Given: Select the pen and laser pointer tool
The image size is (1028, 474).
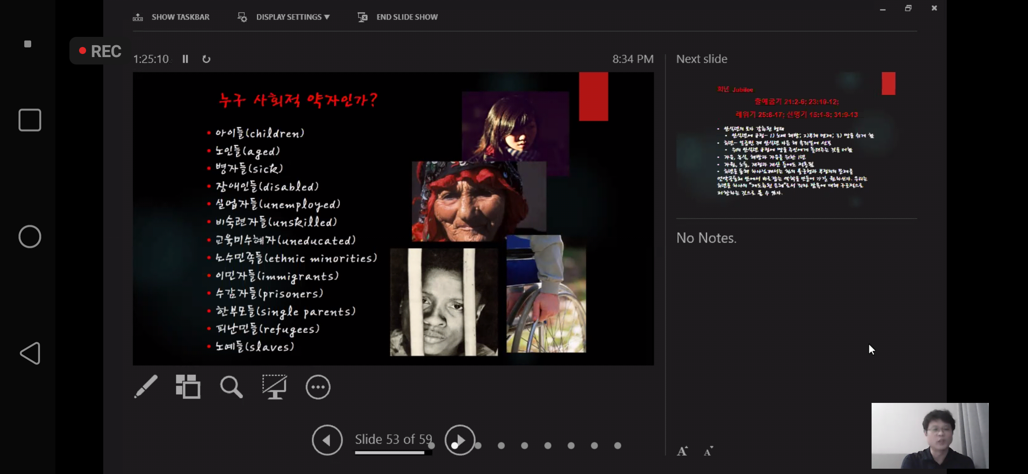Looking at the screenshot, I should (x=146, y=387).
